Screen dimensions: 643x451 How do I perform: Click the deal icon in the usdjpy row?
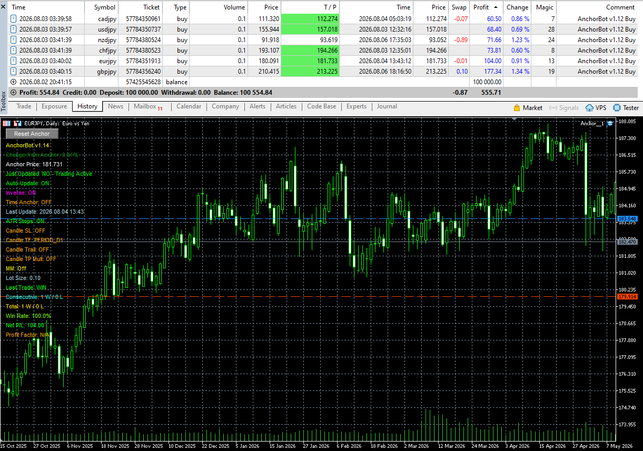(x=14, y=29)
